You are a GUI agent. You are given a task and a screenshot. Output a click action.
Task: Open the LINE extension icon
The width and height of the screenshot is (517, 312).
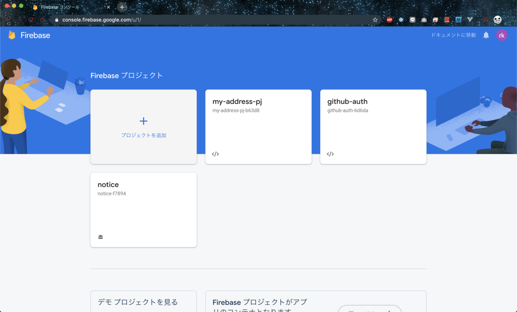(x=412, y=20)
